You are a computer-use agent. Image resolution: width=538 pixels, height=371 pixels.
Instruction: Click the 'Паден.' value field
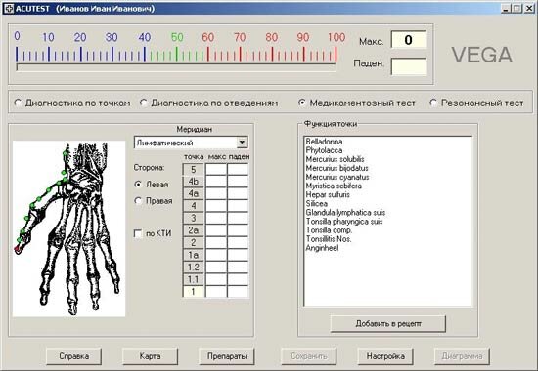(x=408, y=66)
